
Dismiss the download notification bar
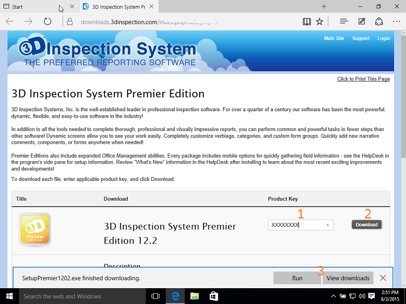click(x=383, y=278)
